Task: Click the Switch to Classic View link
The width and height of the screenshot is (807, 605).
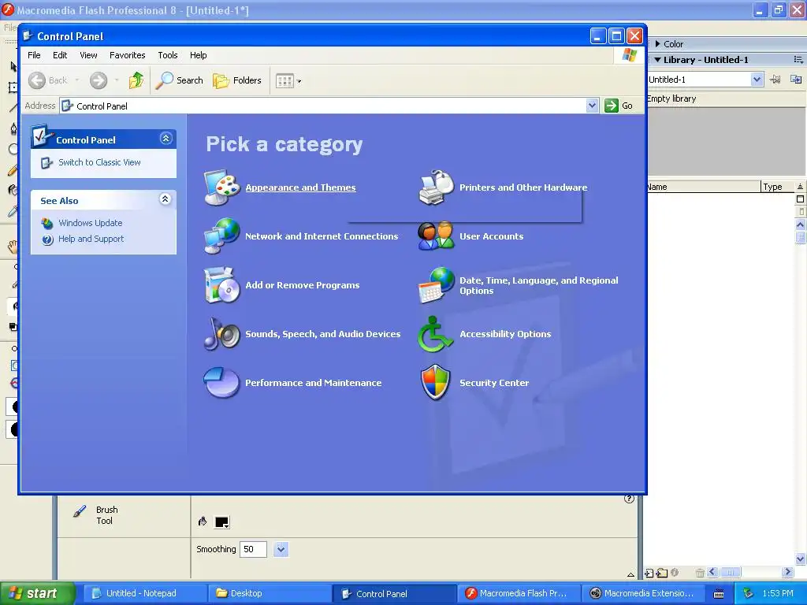Action: click(x=99, y=162)
